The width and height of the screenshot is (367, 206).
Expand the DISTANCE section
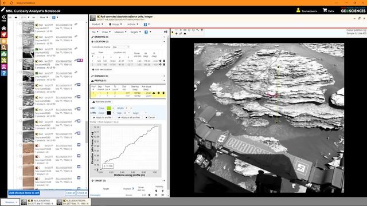point(164,76)
